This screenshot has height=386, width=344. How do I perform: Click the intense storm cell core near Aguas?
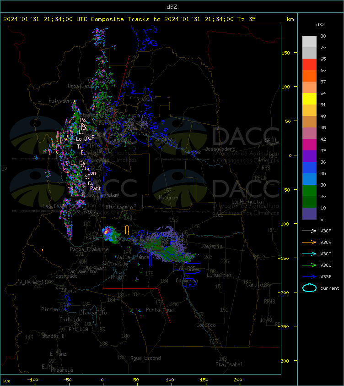(x=107, y=232)
